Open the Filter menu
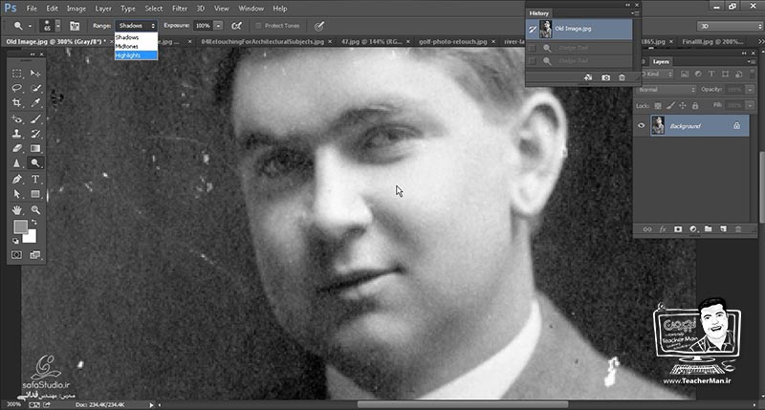Viewport: 765px width, 410px height. (x=179, y=9)
